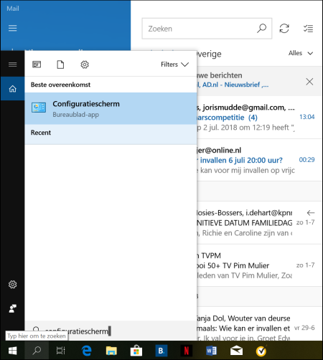This screenshot has height=360, width=323.
Task: Expand the Alles filter dropdown in Mail
Action: [301, 53]
